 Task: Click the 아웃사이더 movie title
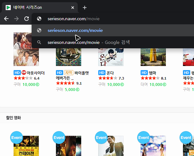tap(36, 73)
